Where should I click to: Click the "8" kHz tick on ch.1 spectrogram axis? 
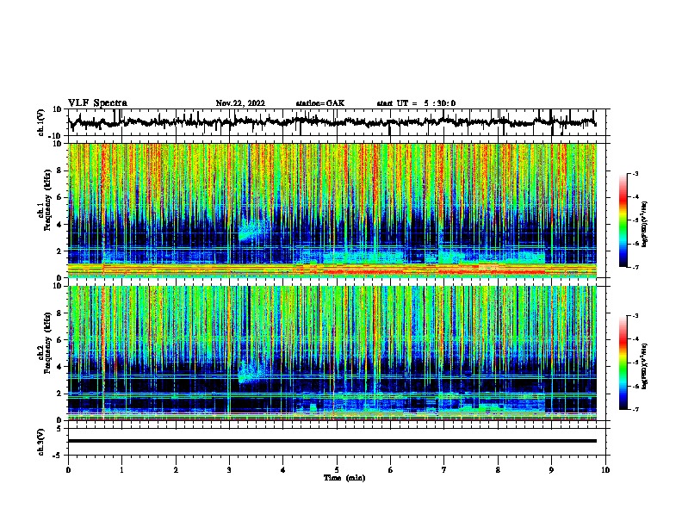click(x=60, y=170)
